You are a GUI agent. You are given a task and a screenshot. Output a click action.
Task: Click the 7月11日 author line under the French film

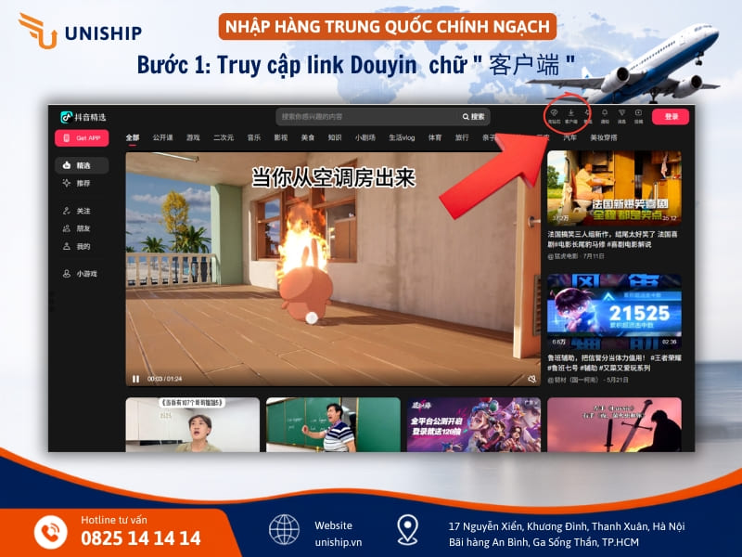click(576, 256)
